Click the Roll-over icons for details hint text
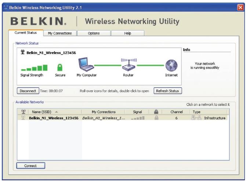The height and width of the screenshot is (181, 246). (114, 91)
